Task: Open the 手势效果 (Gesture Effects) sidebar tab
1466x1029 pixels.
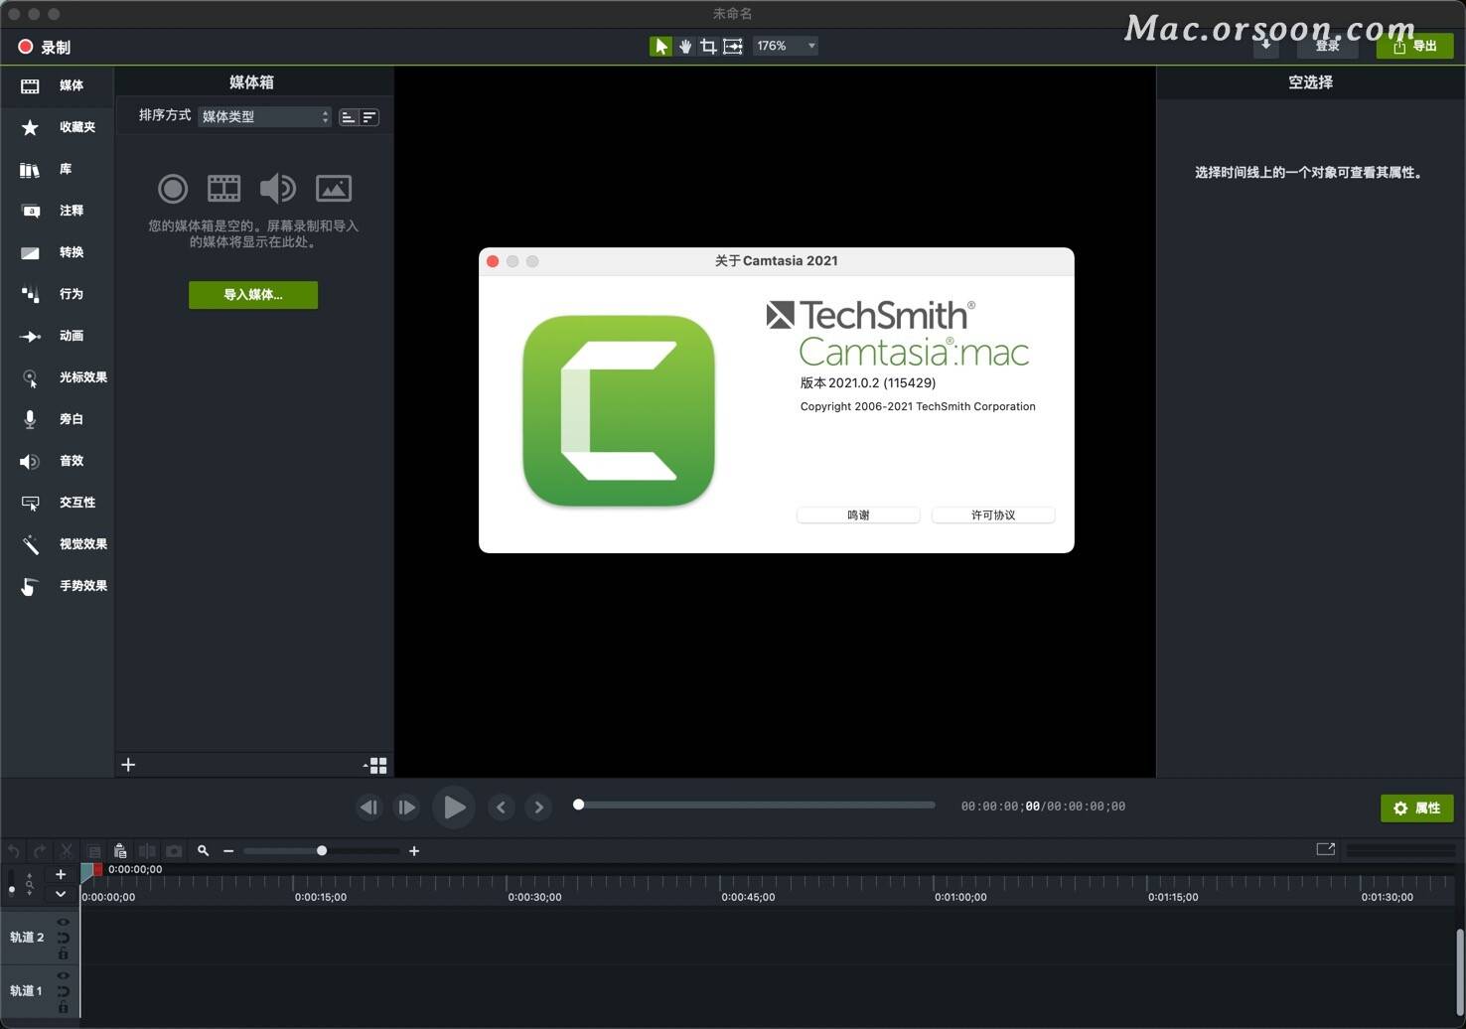Action: (57, 586)
